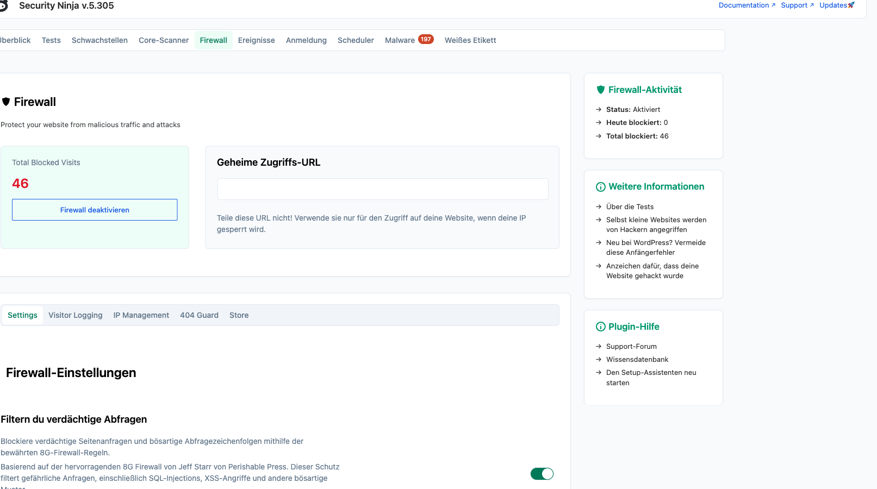Open the Wissensdatenbank link
The height and width of the screenshot is (489, 877).
point(637,360)
